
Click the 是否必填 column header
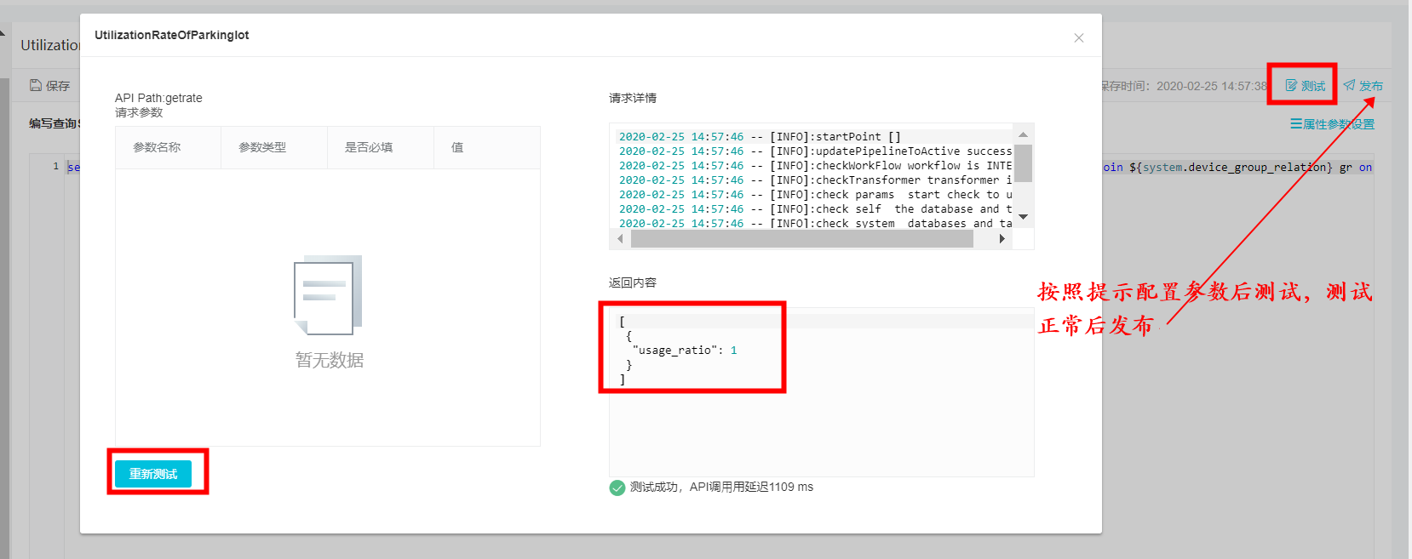pyautogui.click(x=369, y=147)
